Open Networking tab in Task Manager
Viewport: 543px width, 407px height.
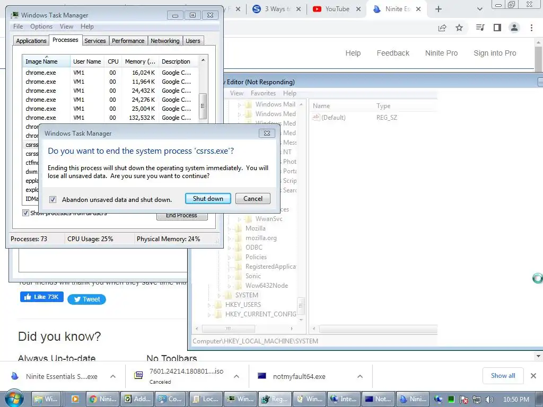165,41
